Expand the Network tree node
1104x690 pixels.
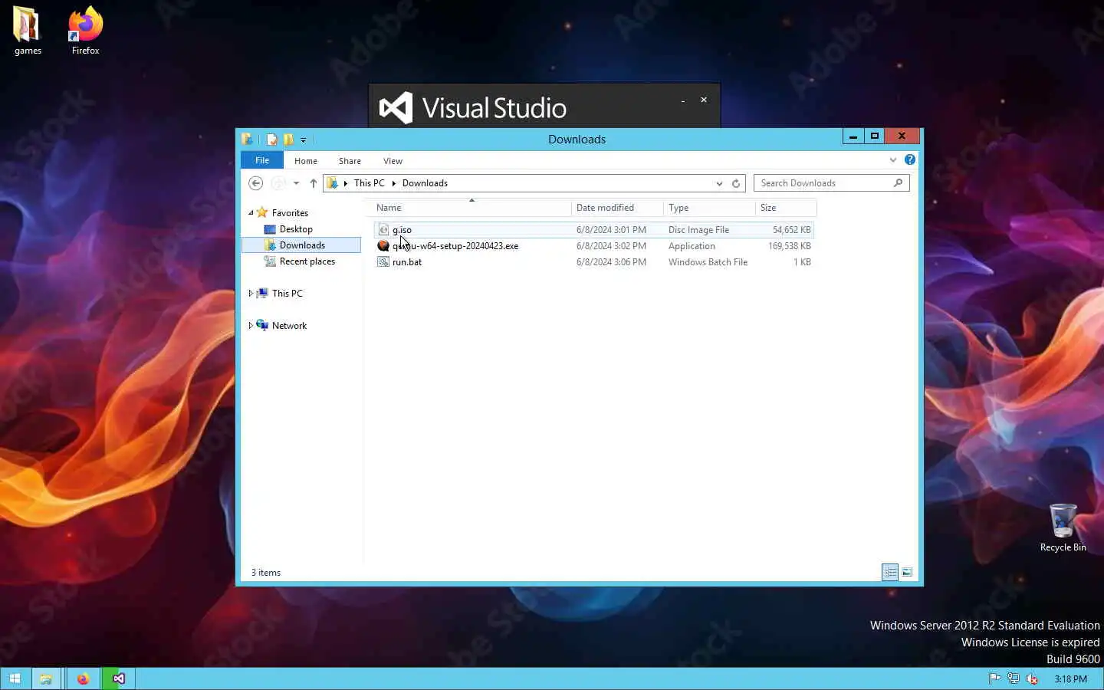(251, 326)
